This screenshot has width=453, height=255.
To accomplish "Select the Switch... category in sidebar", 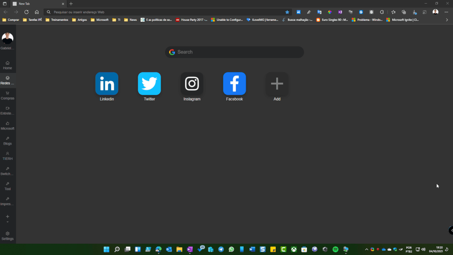I will pos(8,171).
